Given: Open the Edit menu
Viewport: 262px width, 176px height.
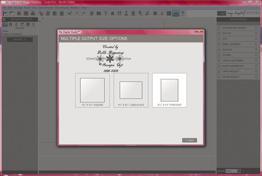Looking at the screenshot, I should [x=10, y=8].
